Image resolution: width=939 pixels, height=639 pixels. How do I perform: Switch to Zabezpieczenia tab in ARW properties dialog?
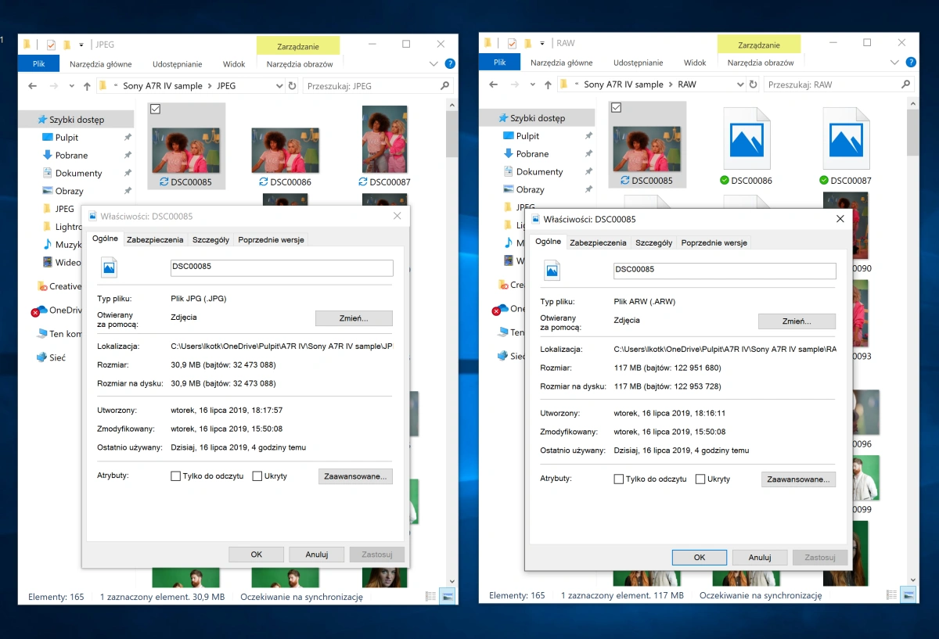[x=598, y=242]
